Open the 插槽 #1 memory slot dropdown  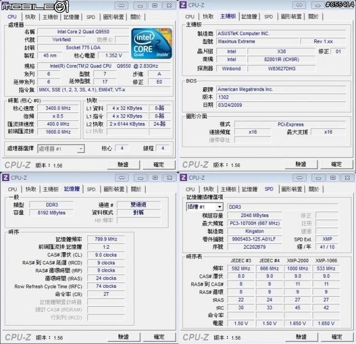point(220,207)
